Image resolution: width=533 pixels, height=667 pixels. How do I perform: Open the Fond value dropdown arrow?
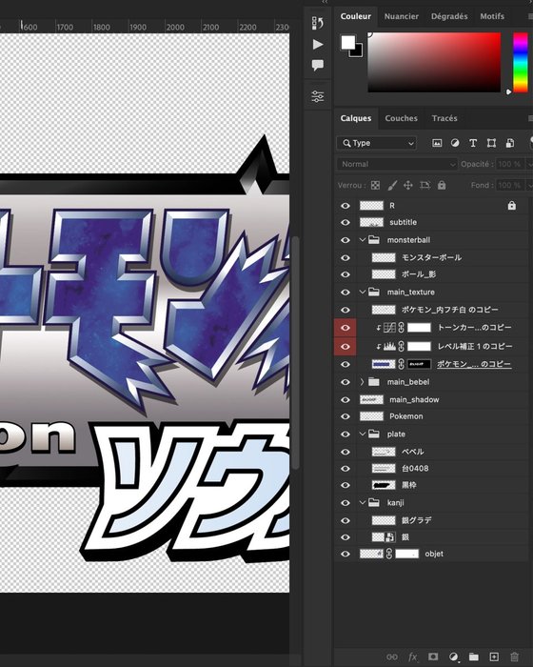[529, 185]
